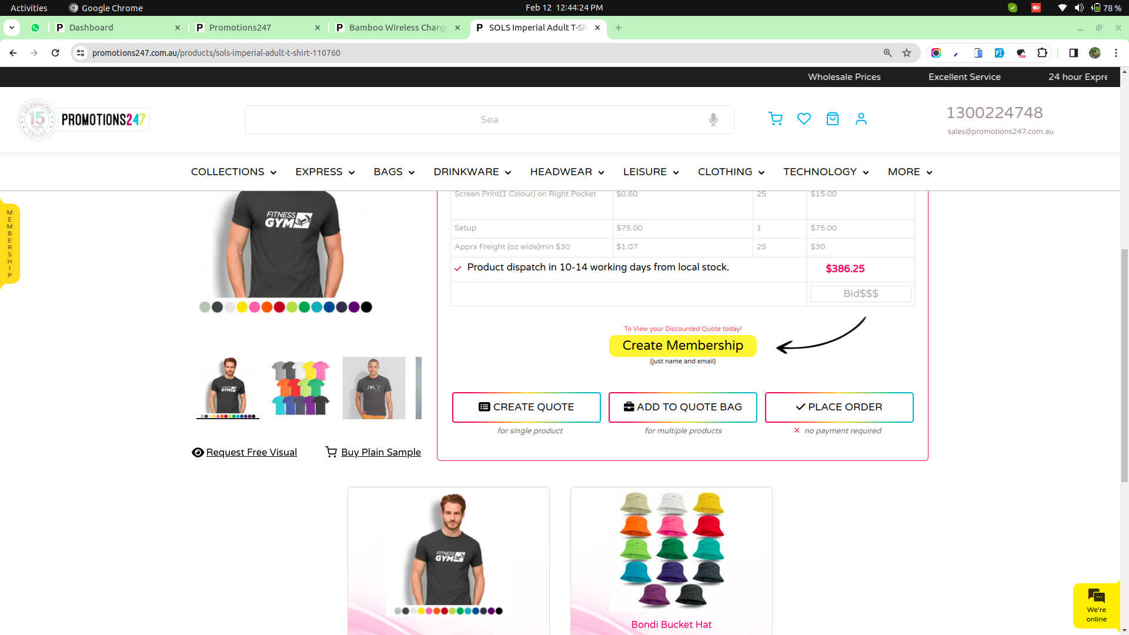Open the We're online chat widget
Viewport: 1129px width, 635px height.
point(1096,605)
